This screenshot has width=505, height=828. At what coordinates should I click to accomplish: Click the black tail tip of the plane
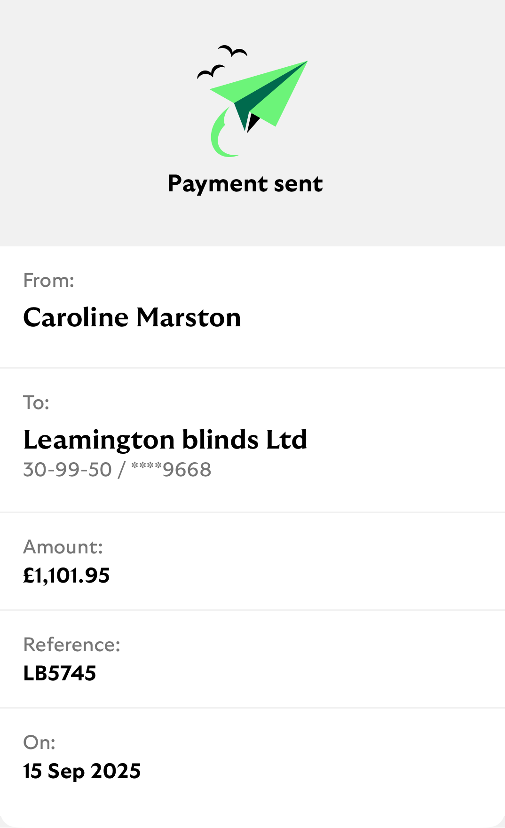[252, 122]
